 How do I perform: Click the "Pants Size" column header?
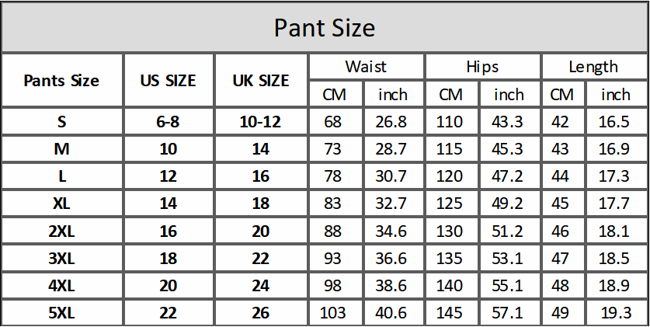point(61,80)
